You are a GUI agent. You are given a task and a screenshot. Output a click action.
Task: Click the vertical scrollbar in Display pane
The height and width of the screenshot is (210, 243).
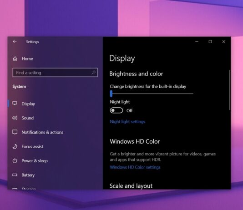[230, 90]
